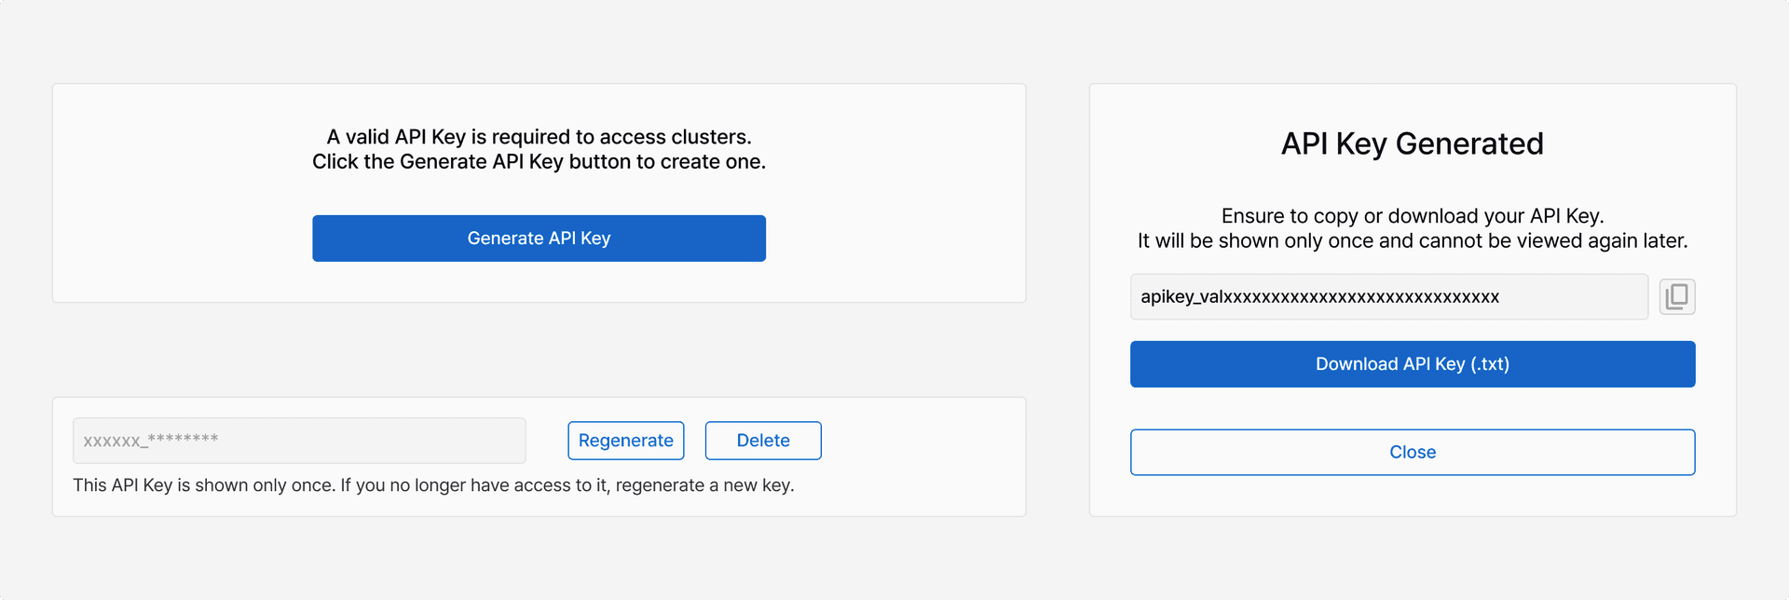Click the Delete button next to Regenerate

click(x=762, y=440)
